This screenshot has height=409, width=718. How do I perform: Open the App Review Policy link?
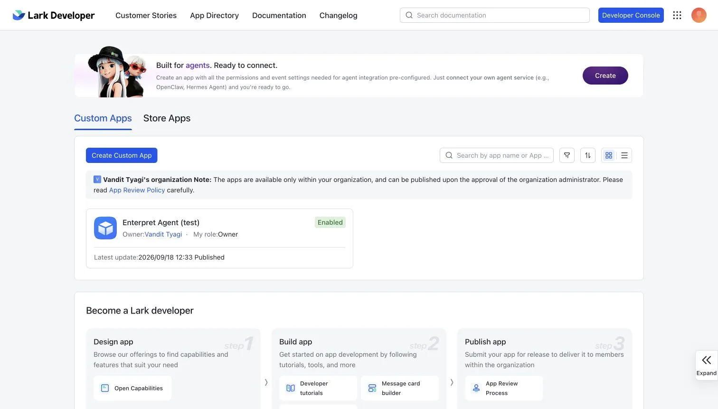click(137, 190)
